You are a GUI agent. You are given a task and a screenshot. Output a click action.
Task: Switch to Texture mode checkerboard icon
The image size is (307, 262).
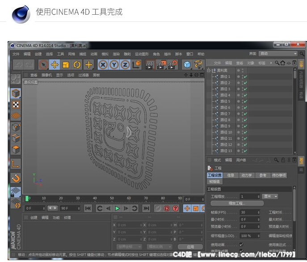tap(16, 104)
